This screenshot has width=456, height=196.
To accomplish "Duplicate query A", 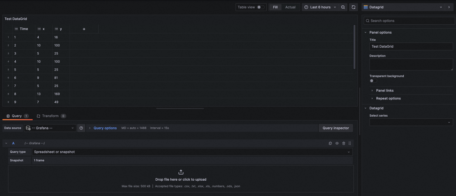I will coord(330,143).
